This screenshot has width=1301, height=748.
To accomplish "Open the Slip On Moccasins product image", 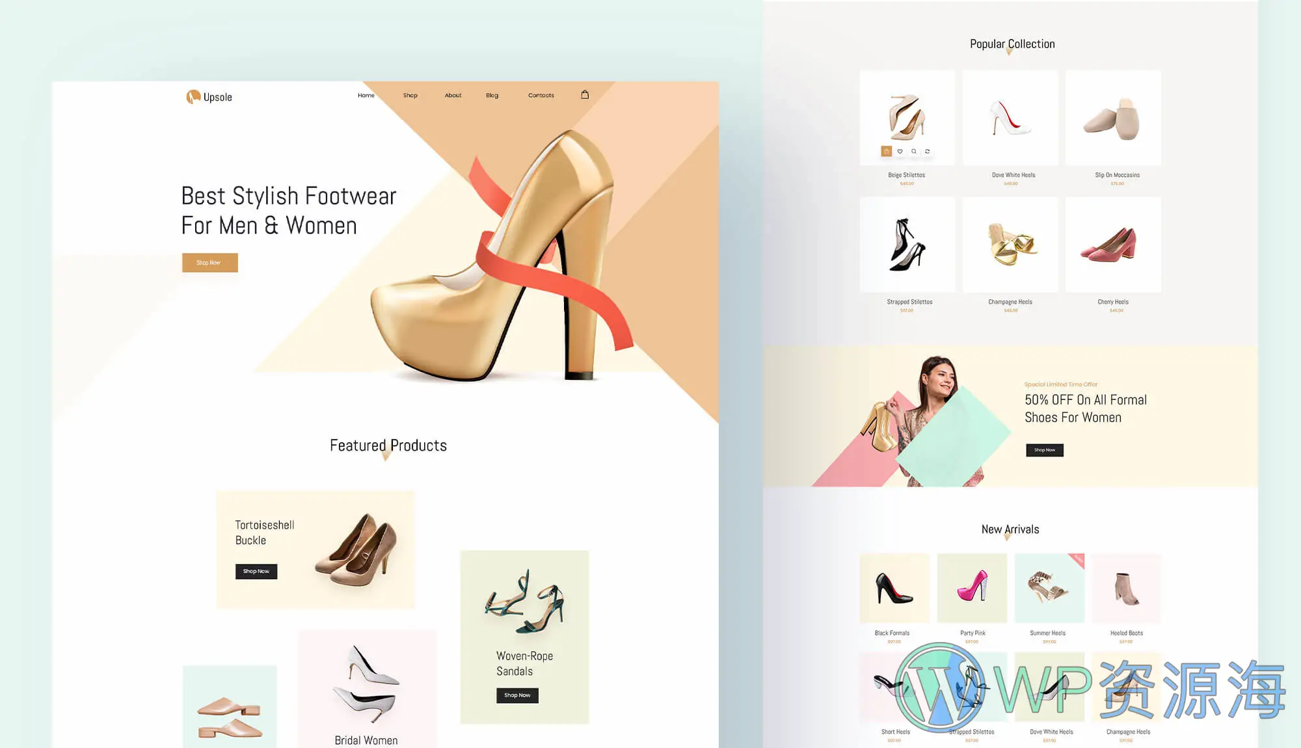I will tap(1113, 118).
